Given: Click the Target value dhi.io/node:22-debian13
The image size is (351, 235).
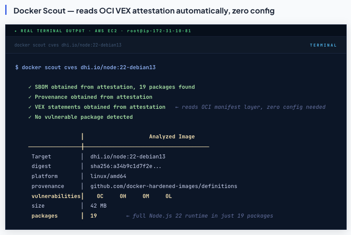Looking at the screenshot, I should point(128,157).
